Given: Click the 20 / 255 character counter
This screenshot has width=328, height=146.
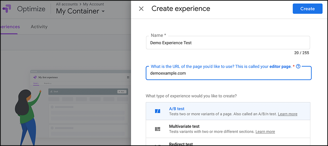Looking at the screenshot, I should tap(301, 53).
